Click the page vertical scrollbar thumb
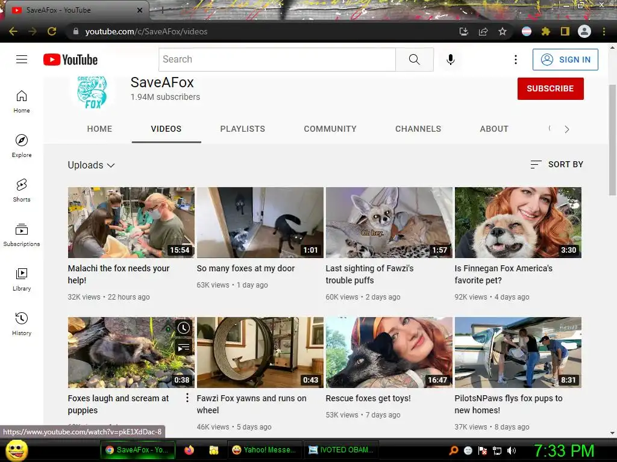 pos(612,140)
